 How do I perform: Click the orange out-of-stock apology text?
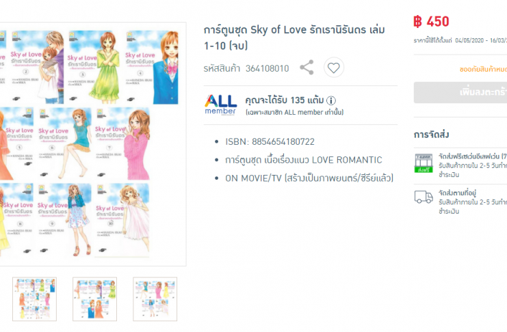click(483, 69)
